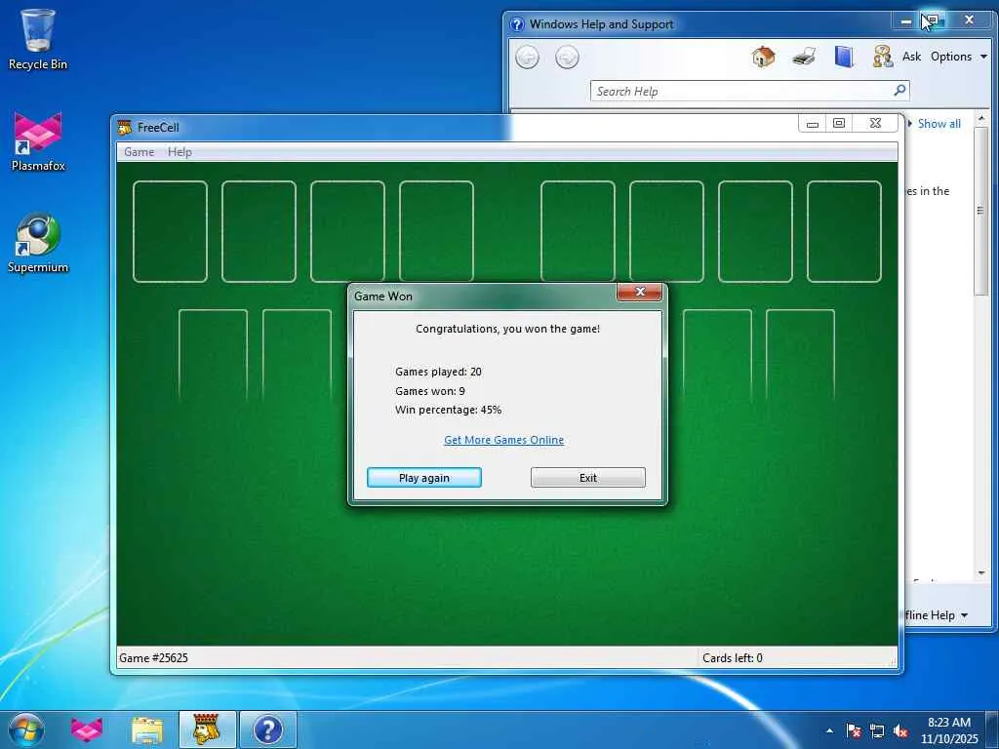Click network tray icon
Screen dimensions: 999x749
coord(877,730)
